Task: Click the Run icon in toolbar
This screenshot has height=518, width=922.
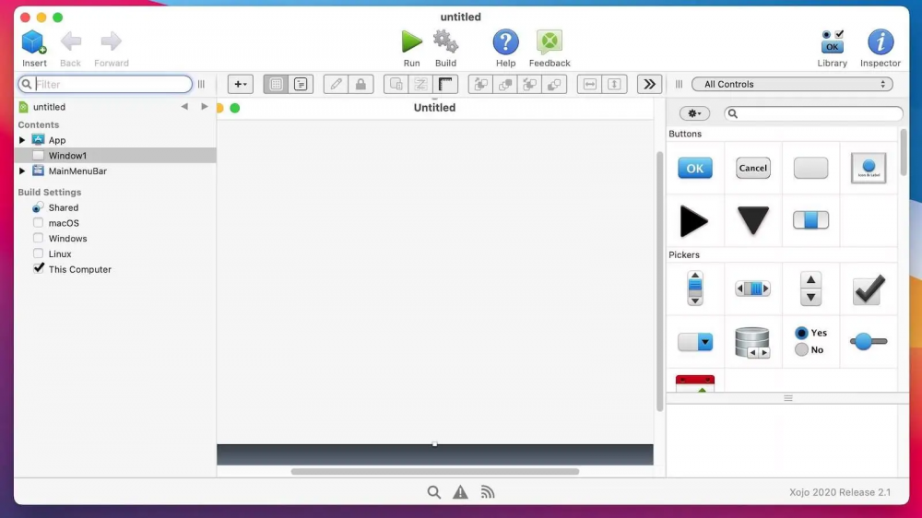Action: (411, 42)
